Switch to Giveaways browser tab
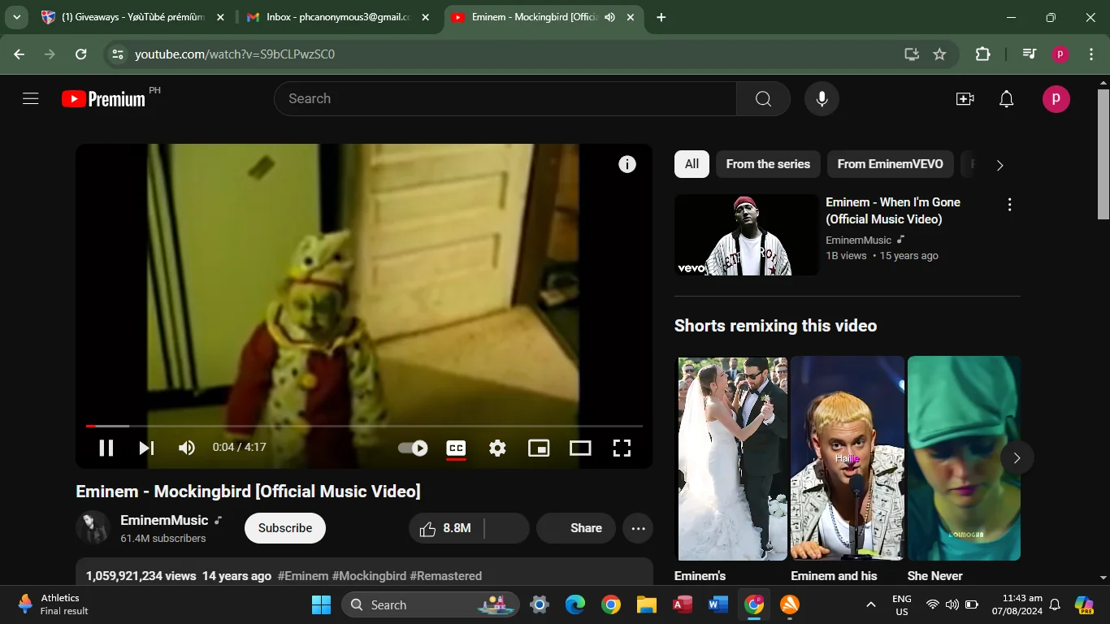Screen dimensions: 1110x624 click(132, 17)
